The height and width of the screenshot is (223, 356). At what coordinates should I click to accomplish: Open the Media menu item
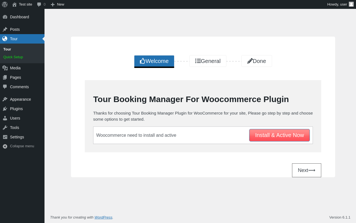(x=22, y=68)
